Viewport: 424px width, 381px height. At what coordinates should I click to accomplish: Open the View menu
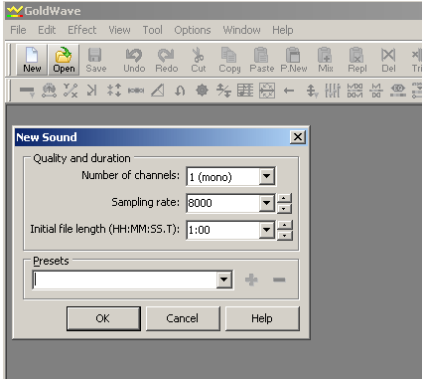click(x=119, y=30)
